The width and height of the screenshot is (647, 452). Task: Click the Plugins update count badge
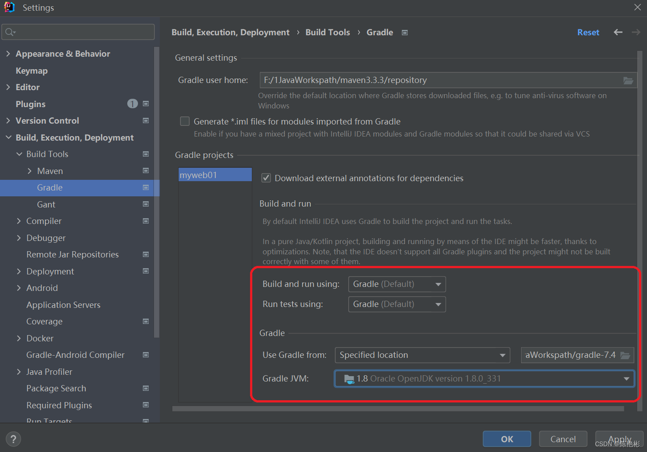pos(133,104)
